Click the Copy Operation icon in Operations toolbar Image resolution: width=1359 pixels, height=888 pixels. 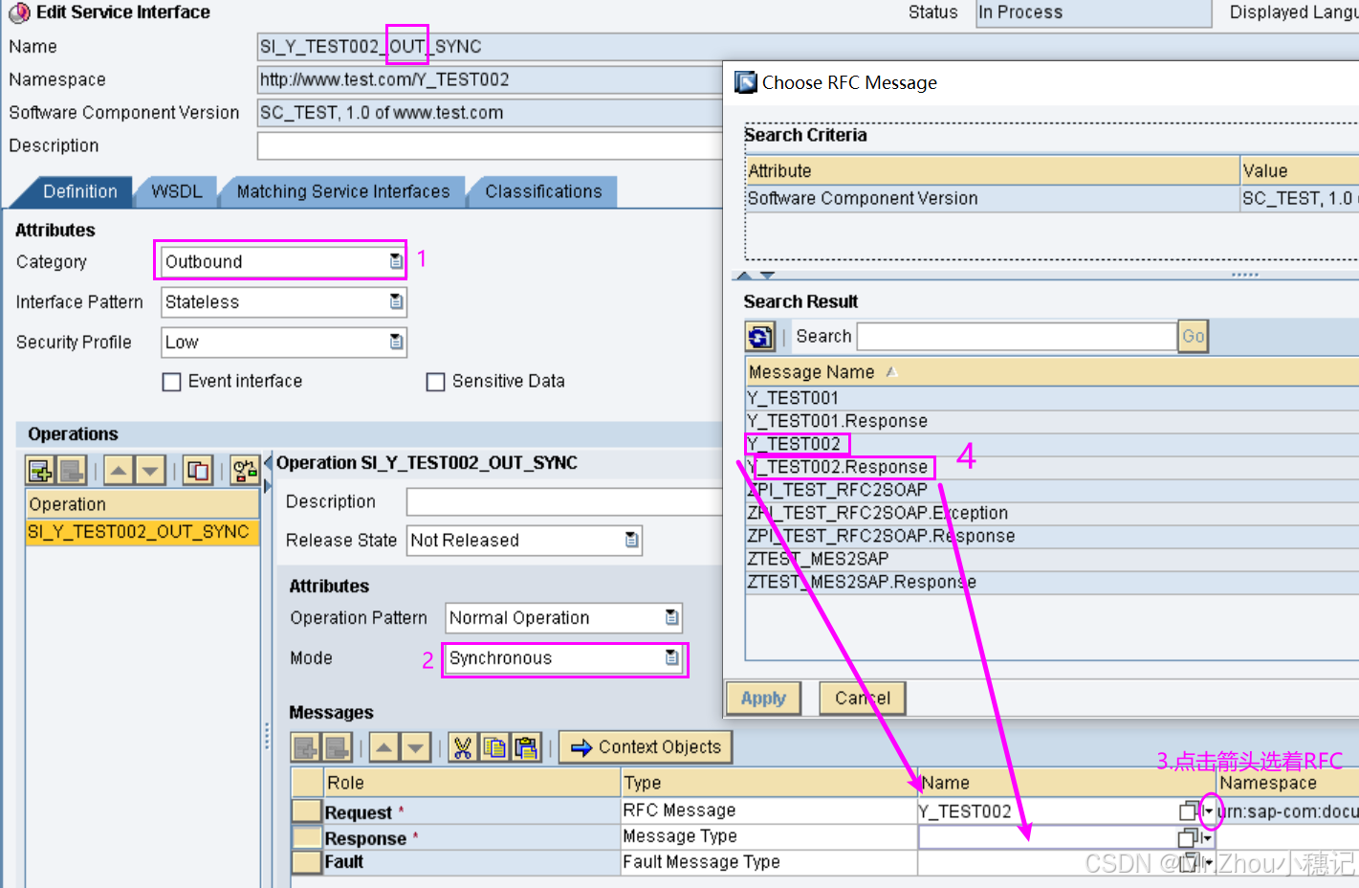(197, 470)
